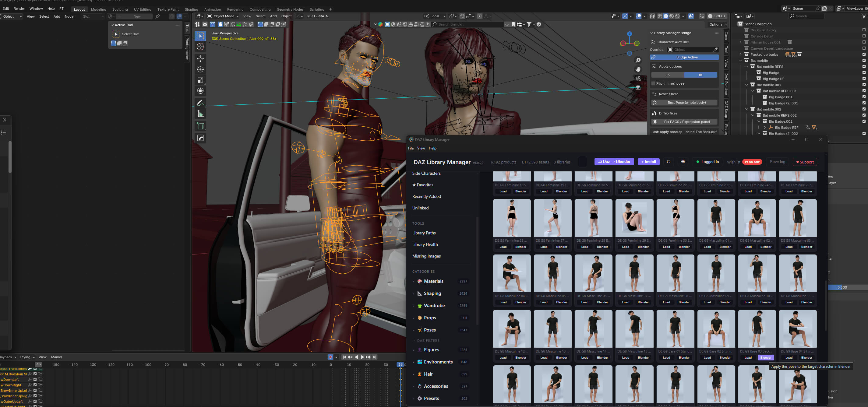Collapse the Active Tool panel

(112, 25)
